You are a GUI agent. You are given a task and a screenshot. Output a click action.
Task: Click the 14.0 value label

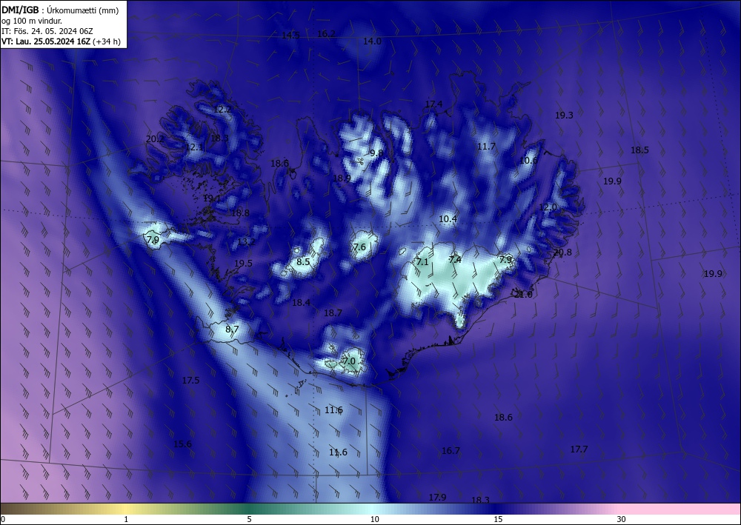372,41
